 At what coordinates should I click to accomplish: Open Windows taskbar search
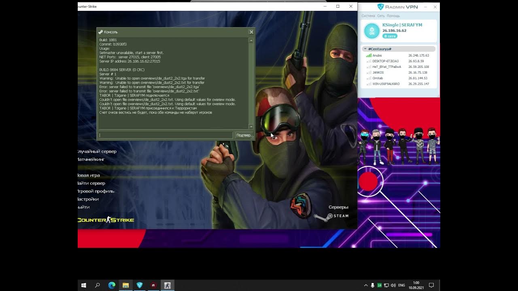98,285
